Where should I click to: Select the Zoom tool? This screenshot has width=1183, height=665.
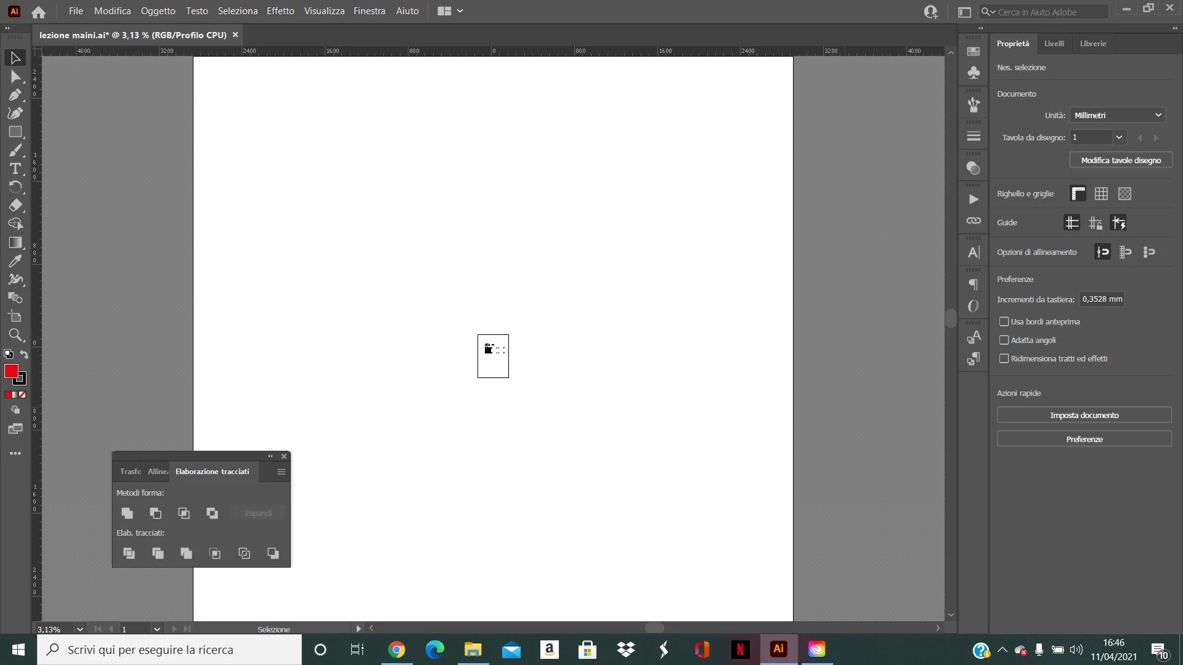(x=15, y=335)
